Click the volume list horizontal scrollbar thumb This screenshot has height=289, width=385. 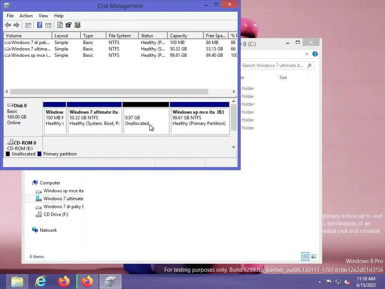coord(109,91)
